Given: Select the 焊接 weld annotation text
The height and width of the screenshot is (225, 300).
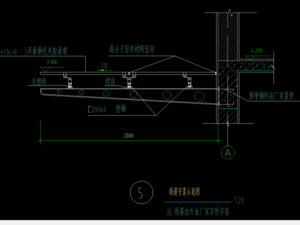Looking at the screenshot, I should click(x=110, y=82).
